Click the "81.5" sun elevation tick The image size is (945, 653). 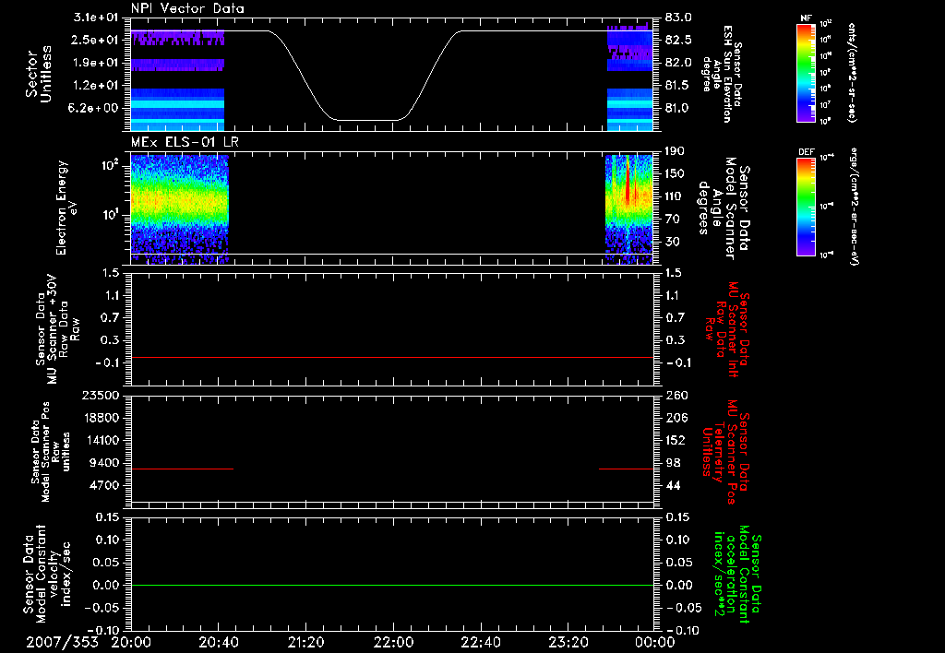[x=678, y=86]
